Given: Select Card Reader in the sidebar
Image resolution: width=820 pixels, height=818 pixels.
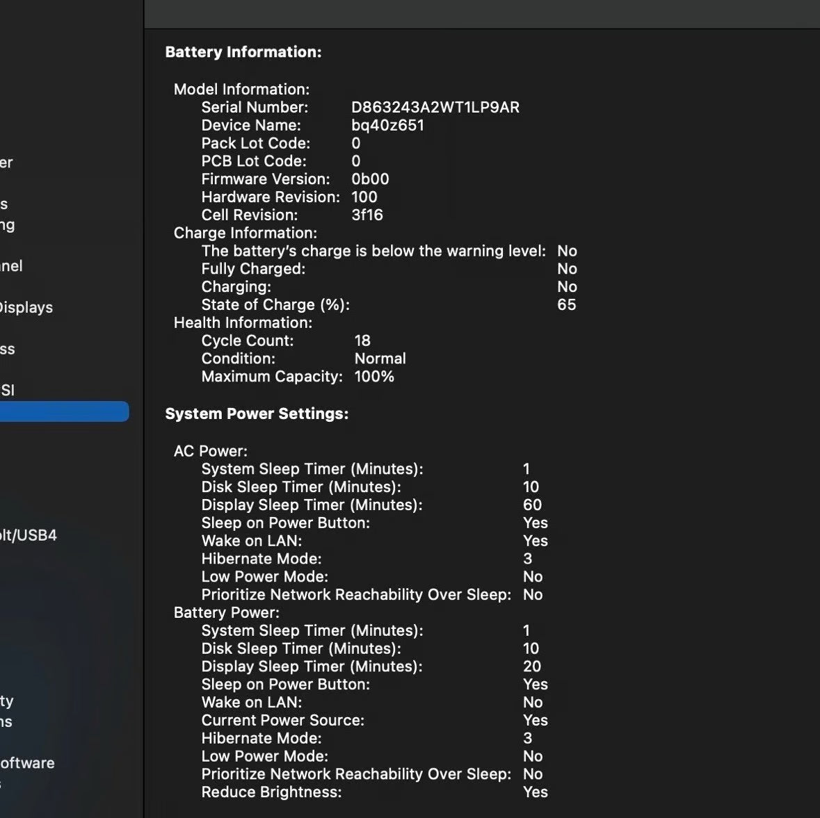Looking at the screenshot, I should pyautogui.click(x=6, y=162).
